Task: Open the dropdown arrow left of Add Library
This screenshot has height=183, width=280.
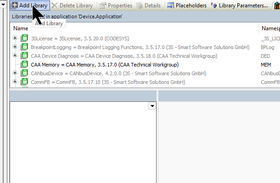Action: (x=3, y=4)
